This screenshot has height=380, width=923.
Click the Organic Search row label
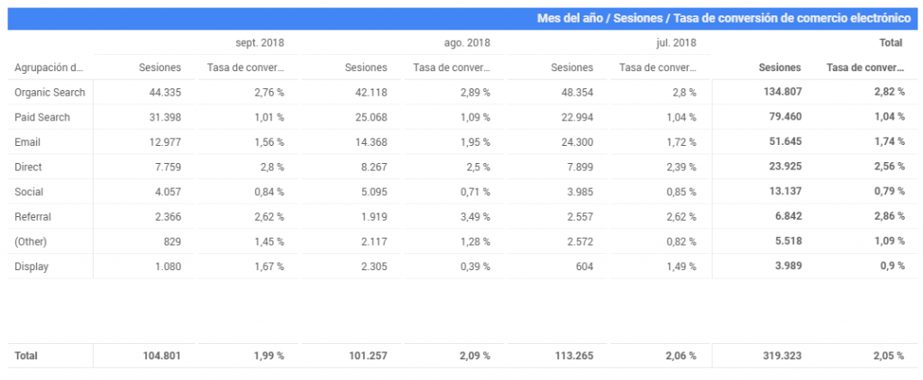(50, 93)
